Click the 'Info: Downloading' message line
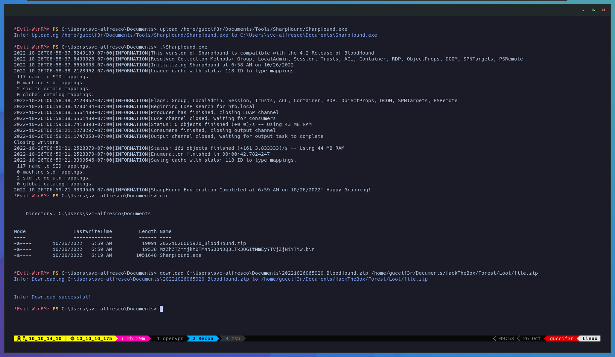This screenshot has width=615, height=357. [221, 279]
